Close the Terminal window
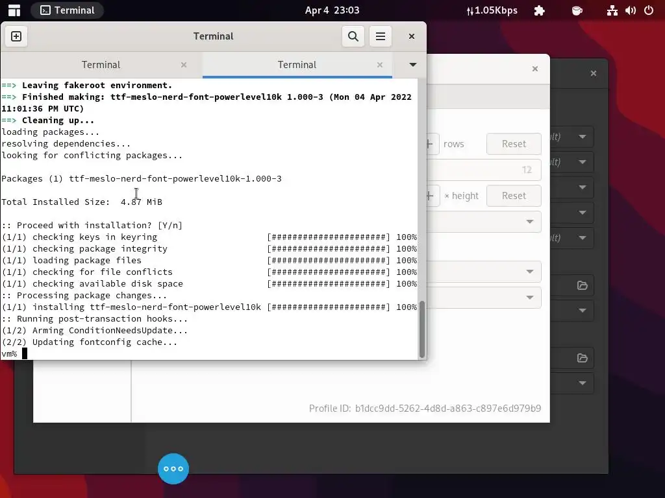This screenshot has height=498, width=665. 411,36
